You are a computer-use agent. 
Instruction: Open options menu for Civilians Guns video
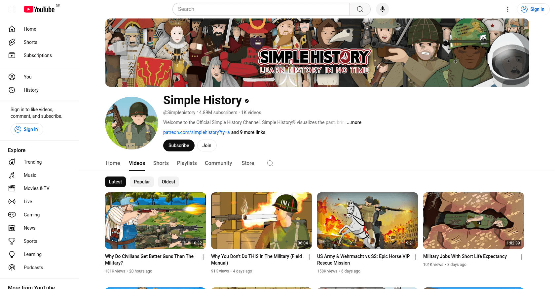pos(203,257)
